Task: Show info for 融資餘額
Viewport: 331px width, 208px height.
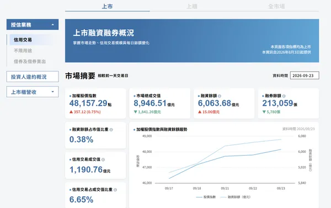Action: 220,96
